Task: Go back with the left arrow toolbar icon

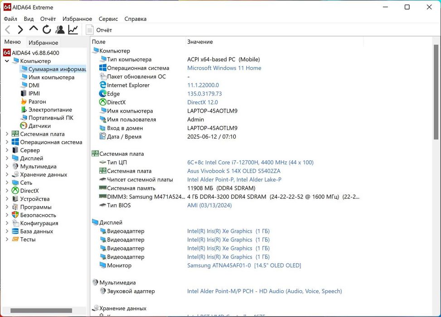Action: tap(8, 29)
